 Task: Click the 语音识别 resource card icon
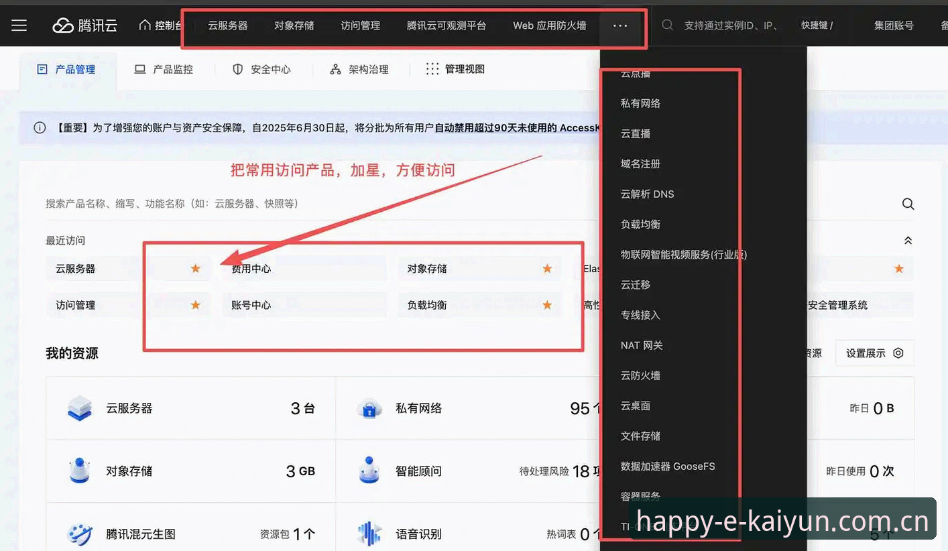[369, 534]
